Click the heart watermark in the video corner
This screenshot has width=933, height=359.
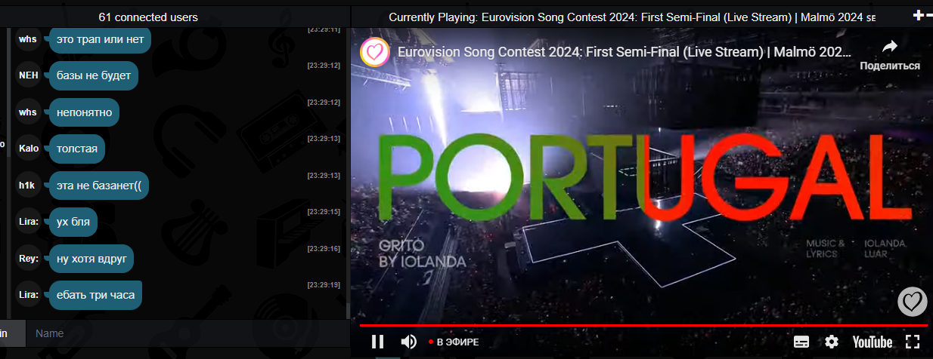[x=913, y=302]
